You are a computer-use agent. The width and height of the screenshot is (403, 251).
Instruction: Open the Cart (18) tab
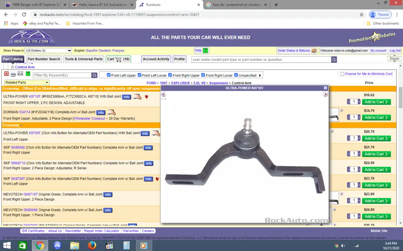coord(118,59)
